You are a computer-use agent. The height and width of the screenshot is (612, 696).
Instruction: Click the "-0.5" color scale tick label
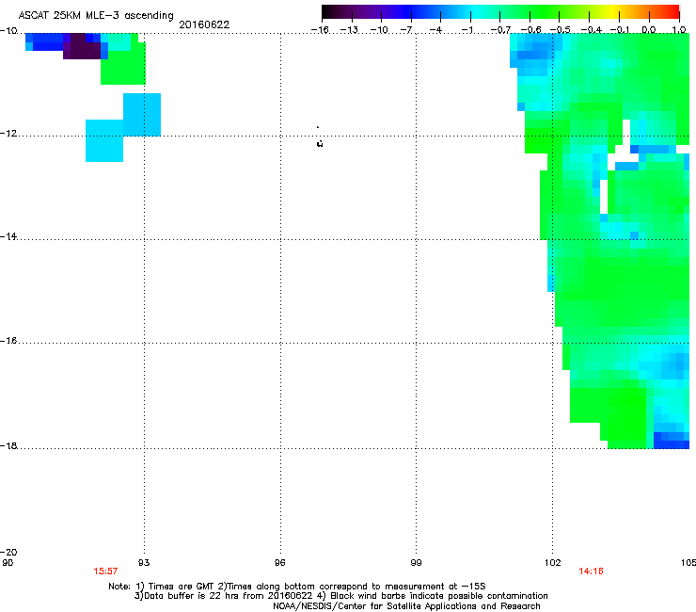point(561,30)
